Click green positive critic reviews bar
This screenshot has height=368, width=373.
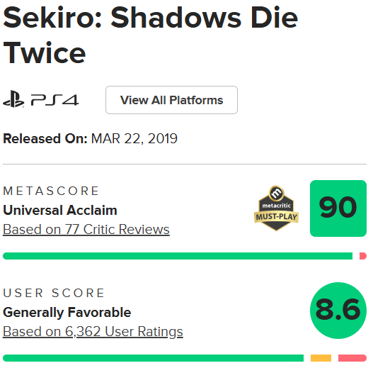(178, 256)
